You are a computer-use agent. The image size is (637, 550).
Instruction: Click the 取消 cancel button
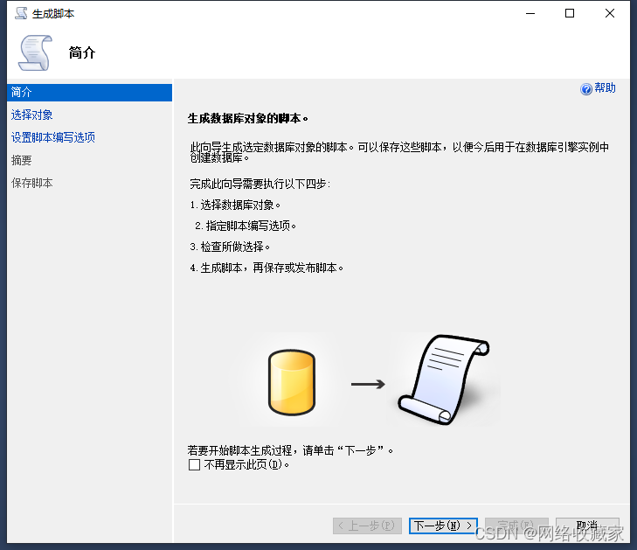tap(587, 526)
